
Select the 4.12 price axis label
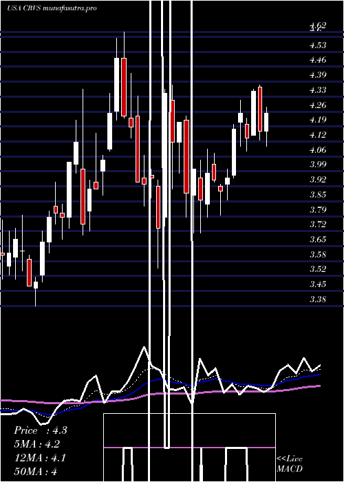(x=318, y=135)
